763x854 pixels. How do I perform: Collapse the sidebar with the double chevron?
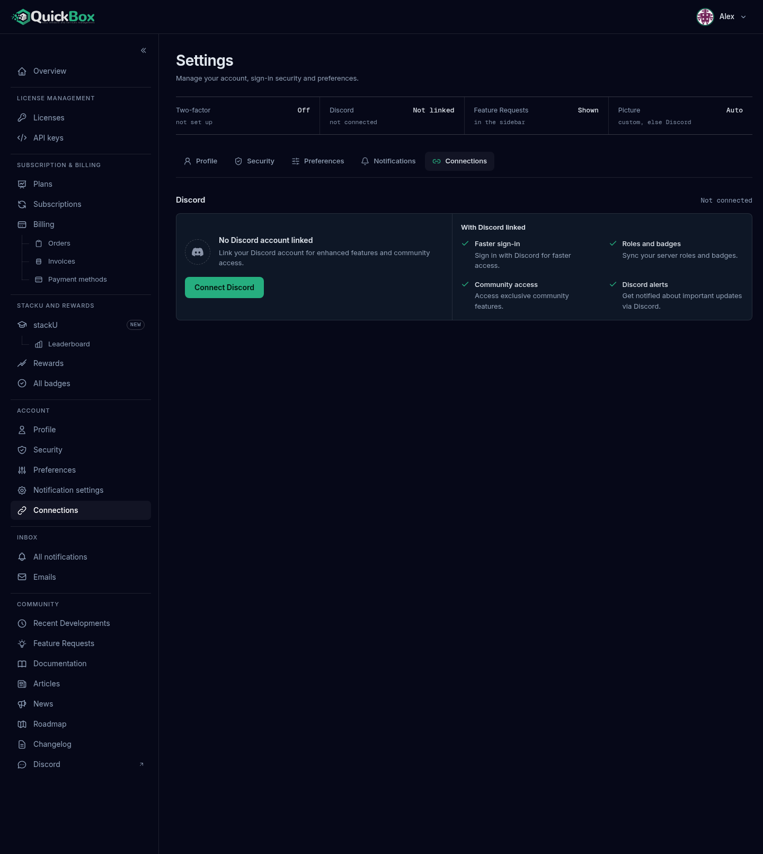pos(144,50)
